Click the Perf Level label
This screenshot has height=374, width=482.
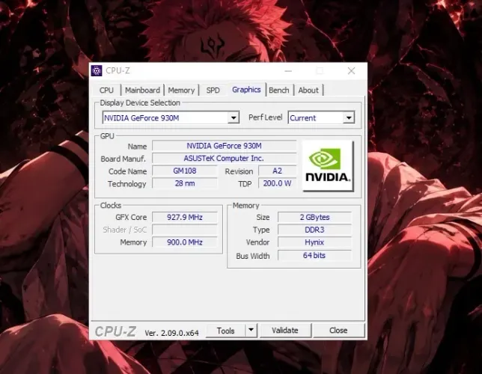coord(265,117)
